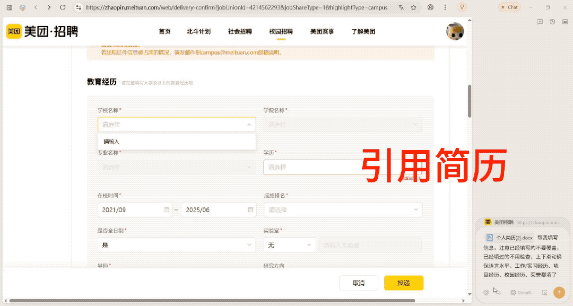This screenshot has width=573, height=306.
Task: Open the 实验室 dropdown showing 无
Action: click(x=289, y=245)
